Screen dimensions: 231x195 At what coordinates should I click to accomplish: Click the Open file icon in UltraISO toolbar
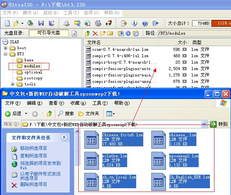pos(16,23)
